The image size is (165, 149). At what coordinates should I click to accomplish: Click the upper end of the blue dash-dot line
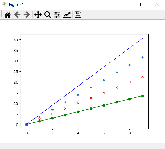click(142, 39)
